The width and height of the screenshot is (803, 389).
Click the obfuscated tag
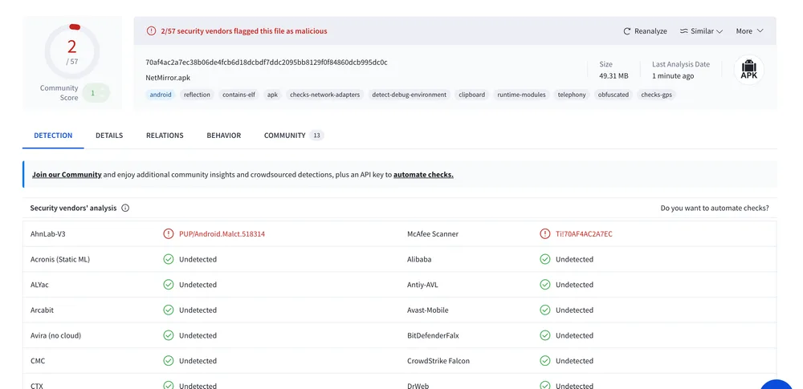point(613,95)
